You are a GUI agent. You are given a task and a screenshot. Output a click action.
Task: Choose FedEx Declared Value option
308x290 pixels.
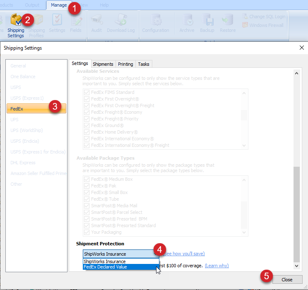pos(121,267)
